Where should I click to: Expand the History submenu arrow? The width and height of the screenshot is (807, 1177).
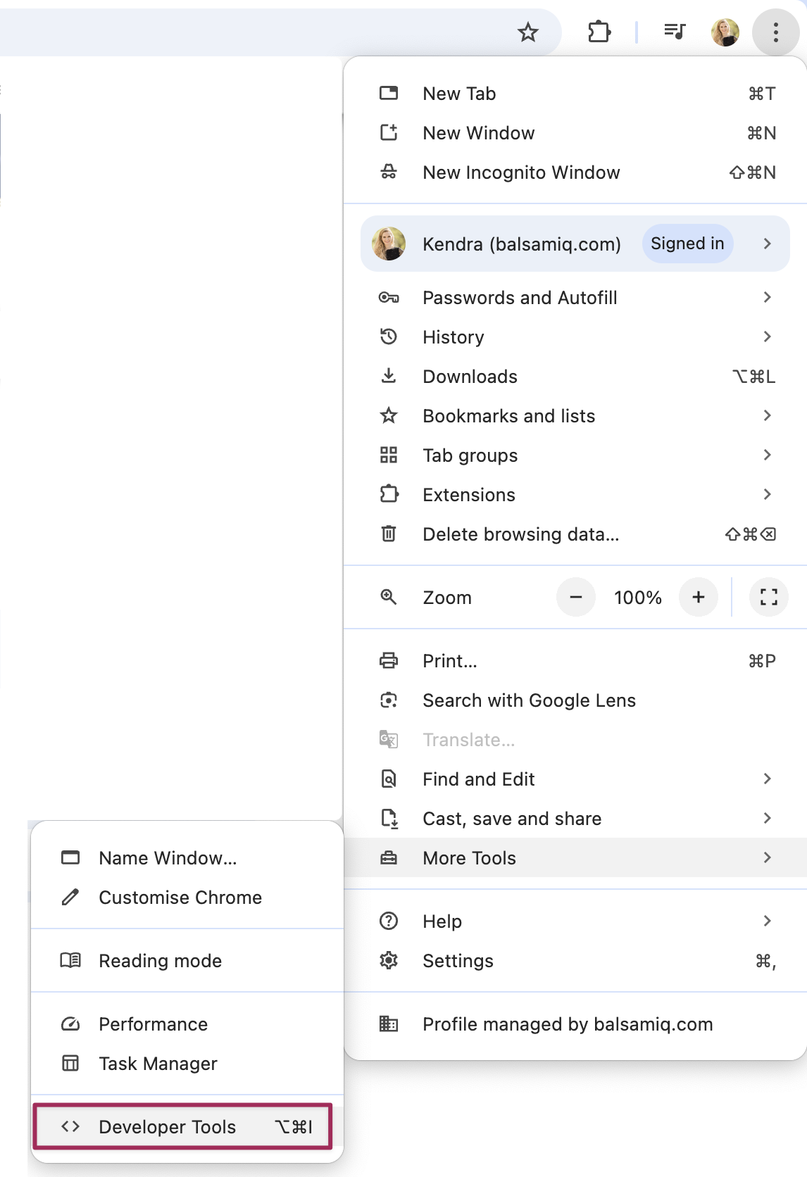point(767,337)
